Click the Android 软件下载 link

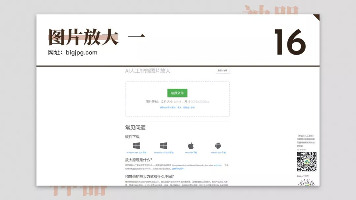218,152
